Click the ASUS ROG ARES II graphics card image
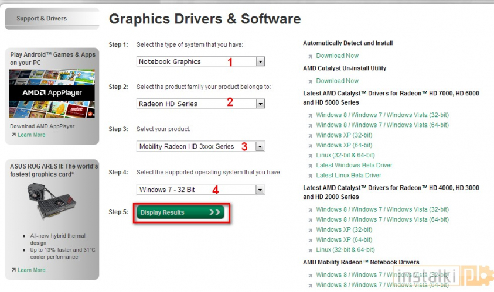This screenshot has height=292, width=494. [x=52, y=202]
